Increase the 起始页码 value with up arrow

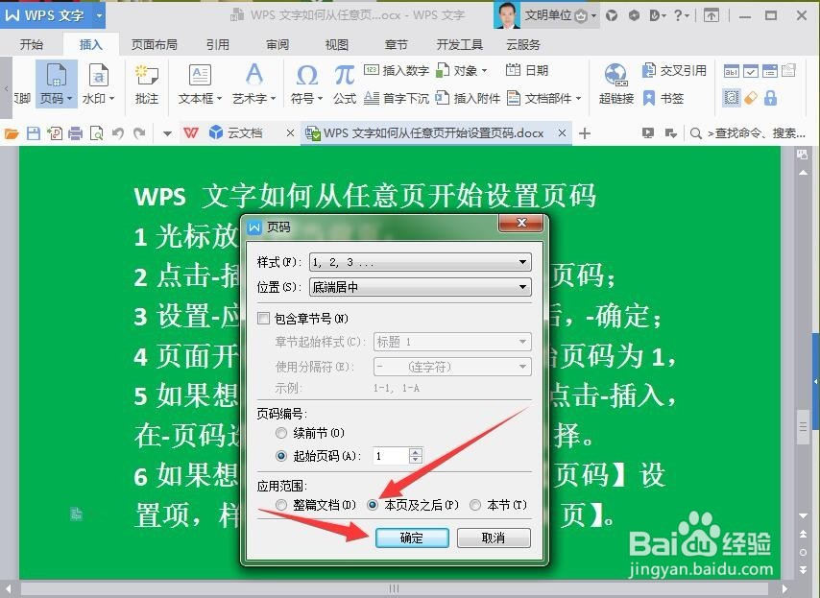click(x=416, y=452)
